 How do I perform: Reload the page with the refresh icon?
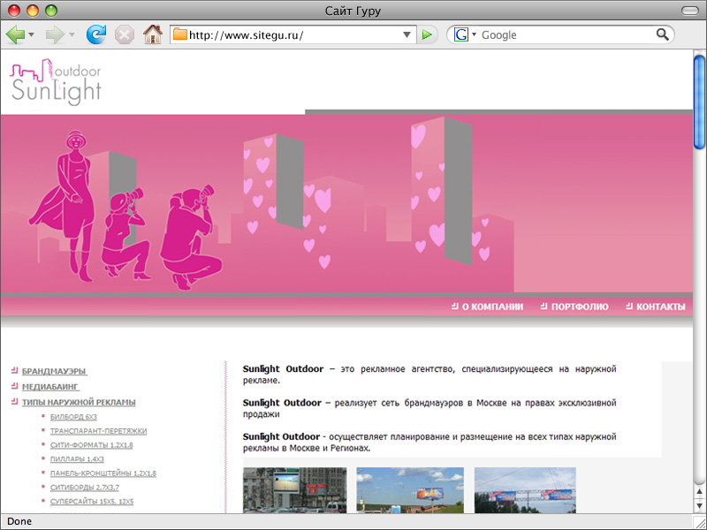click(x=96, y=34)
